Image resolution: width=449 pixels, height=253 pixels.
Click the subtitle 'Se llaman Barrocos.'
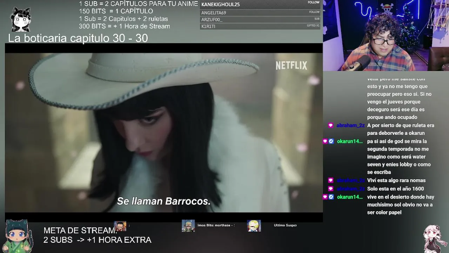click(x=163, y=201)
